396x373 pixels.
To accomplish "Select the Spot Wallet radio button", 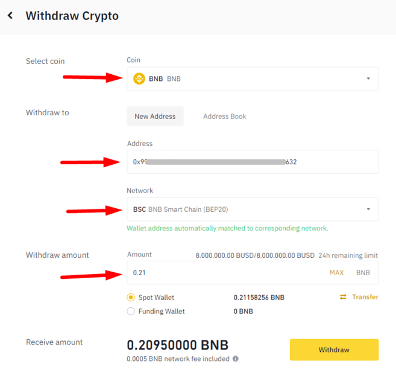I will (x=131, y=298).
